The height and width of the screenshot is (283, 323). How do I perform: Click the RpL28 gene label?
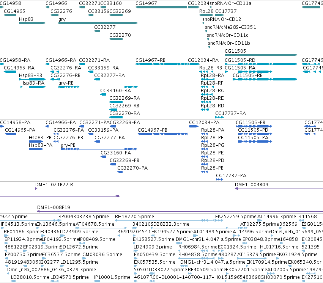coord(206,11)
